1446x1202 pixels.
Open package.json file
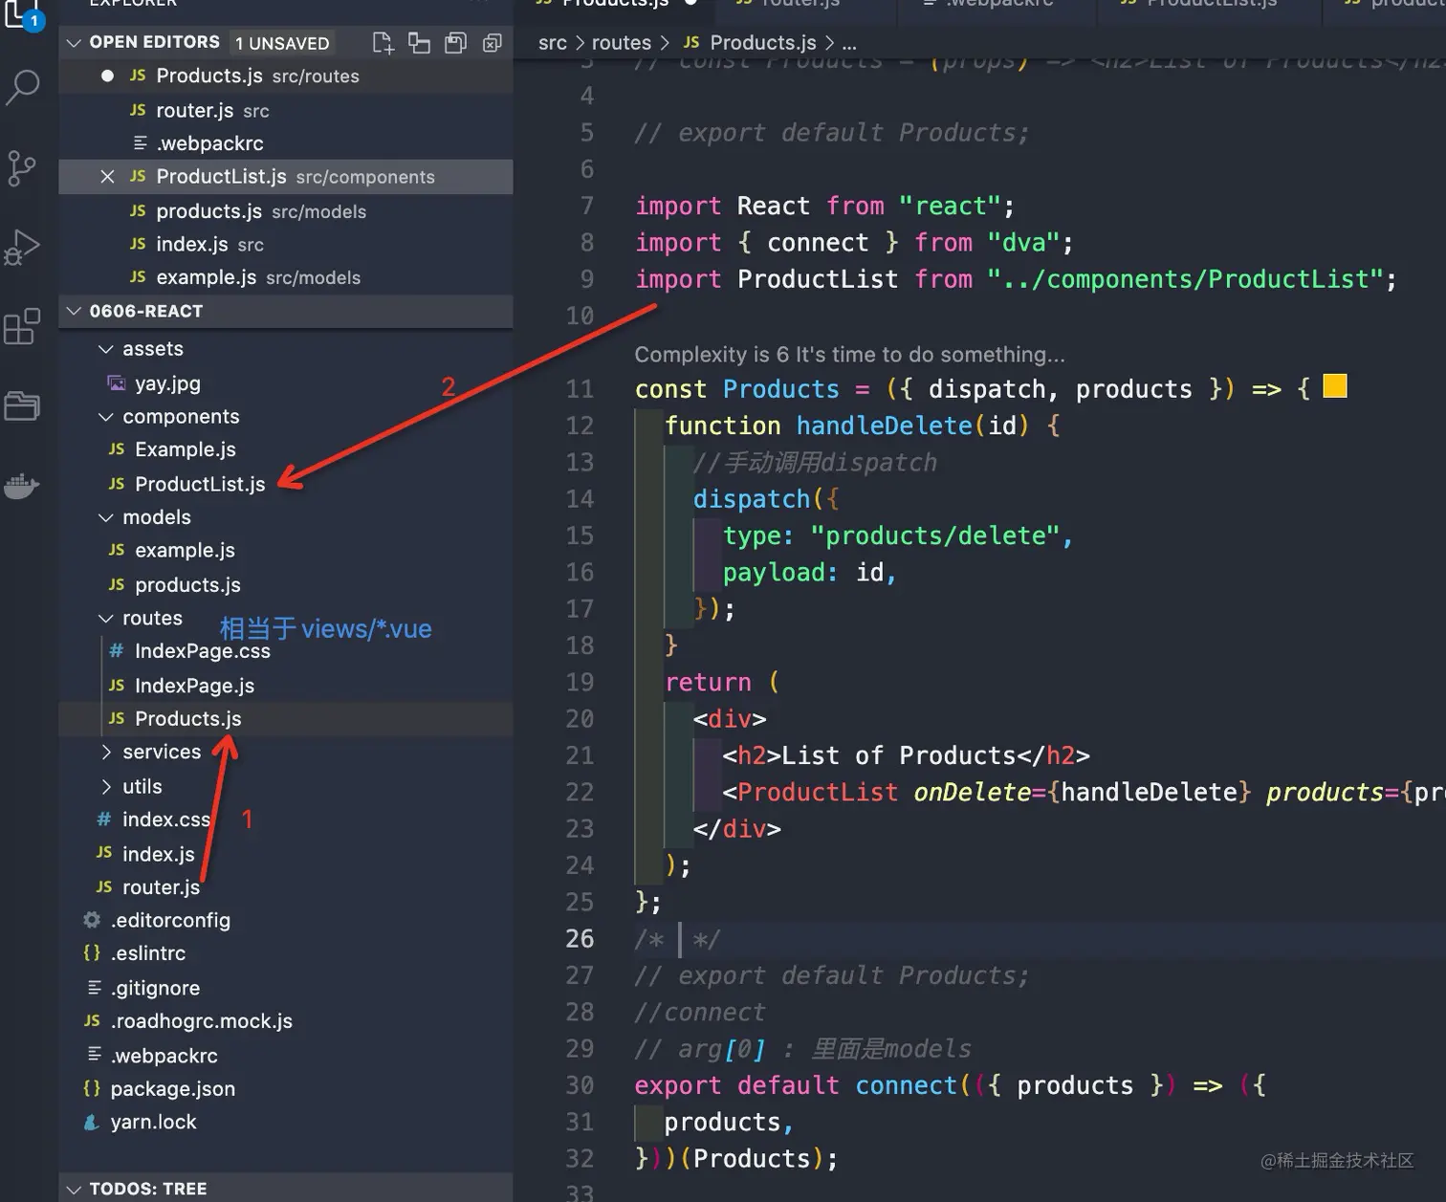tap(286, 1089)
